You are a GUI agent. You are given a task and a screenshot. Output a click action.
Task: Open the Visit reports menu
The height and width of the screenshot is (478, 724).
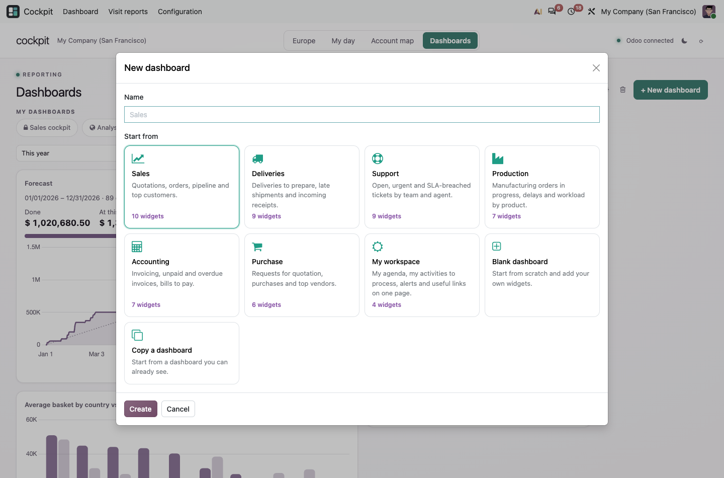[128, 12]
